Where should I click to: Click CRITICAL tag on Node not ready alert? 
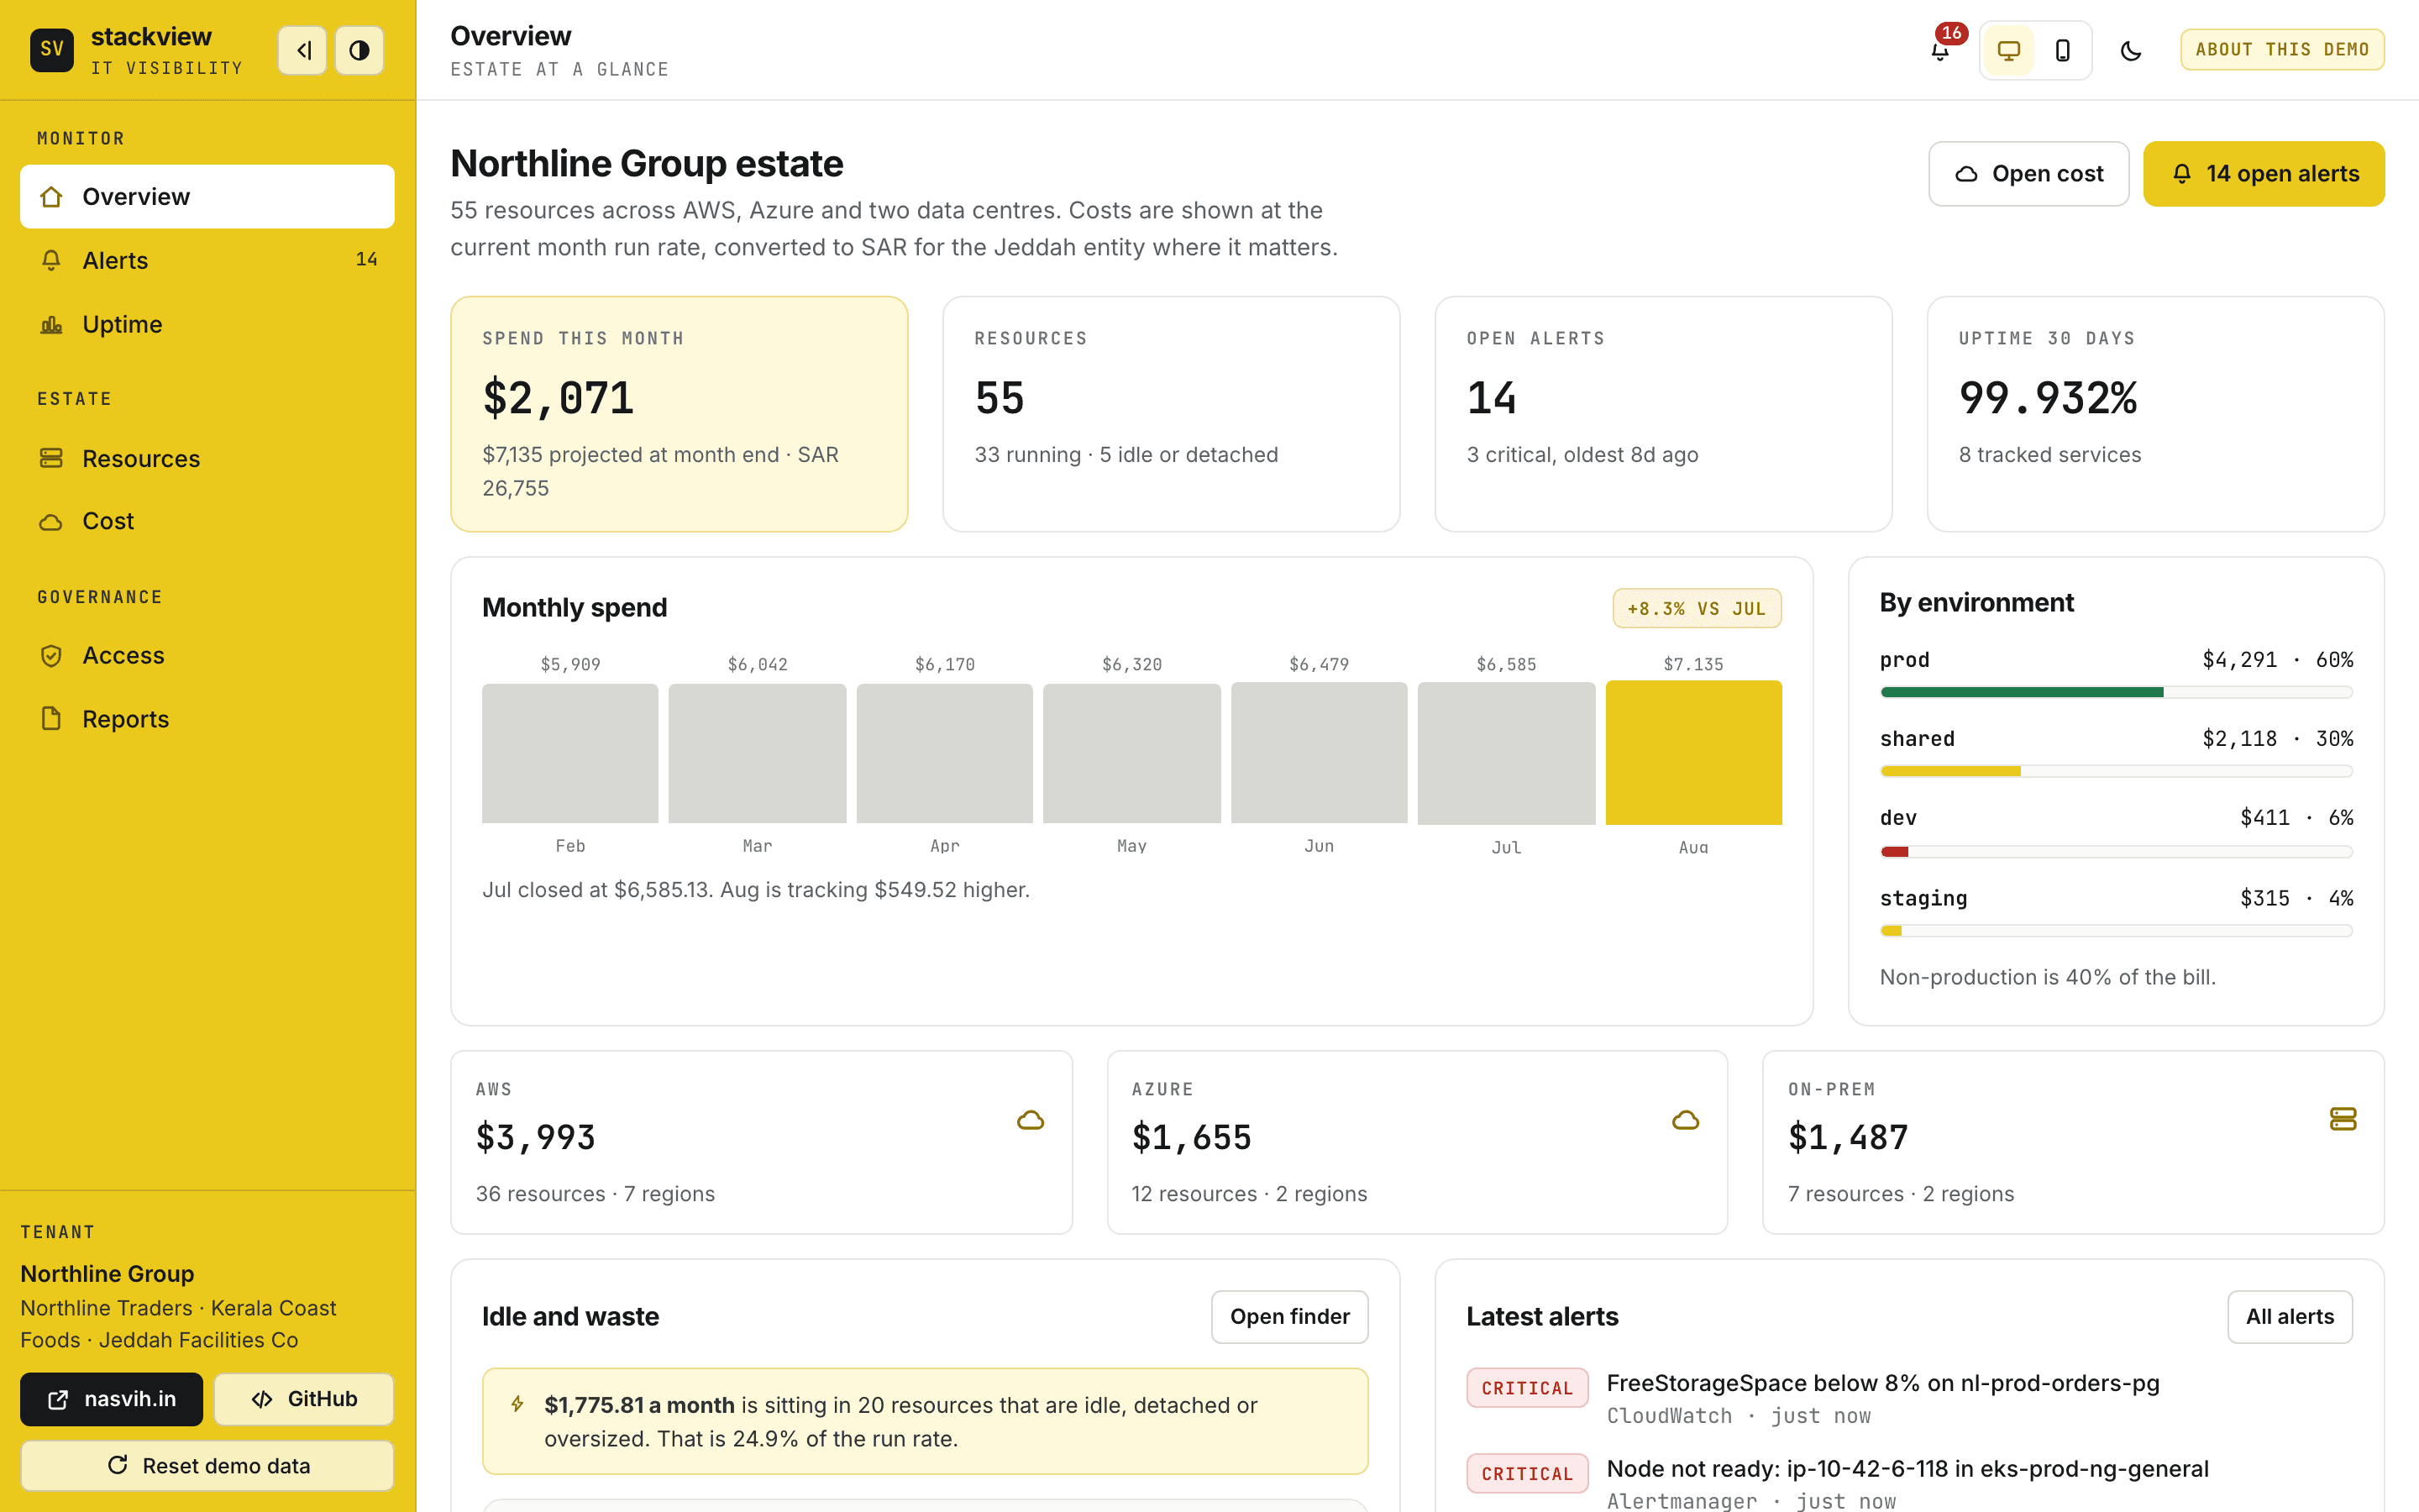[x=1526, y=1474]
